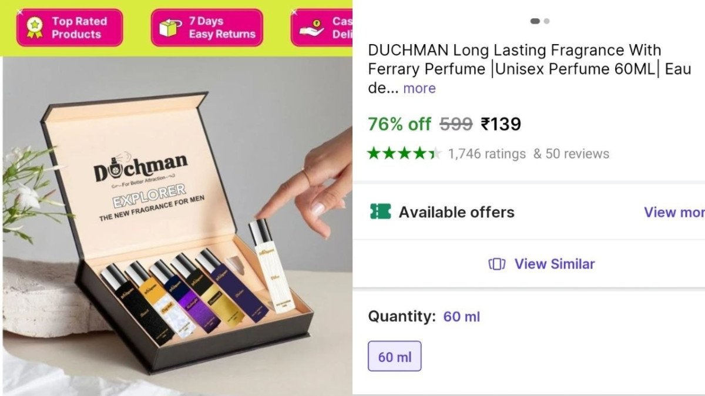The width and height of the screenshot is (705, 396).
Task: Click the open box icon on 7 Days Easy Returns
Action: 170,28
